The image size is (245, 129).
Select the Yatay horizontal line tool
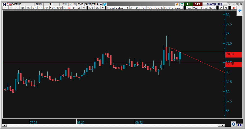120,8
